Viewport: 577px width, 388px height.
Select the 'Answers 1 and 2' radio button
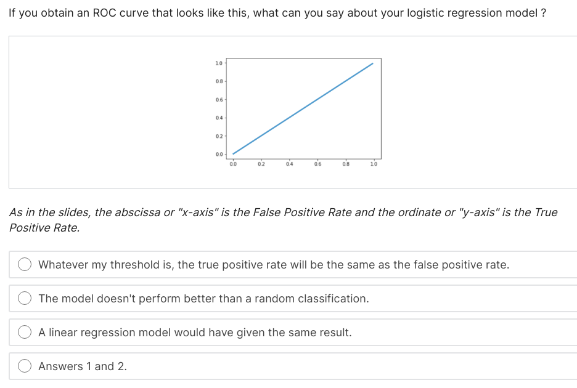pos(25,365)
